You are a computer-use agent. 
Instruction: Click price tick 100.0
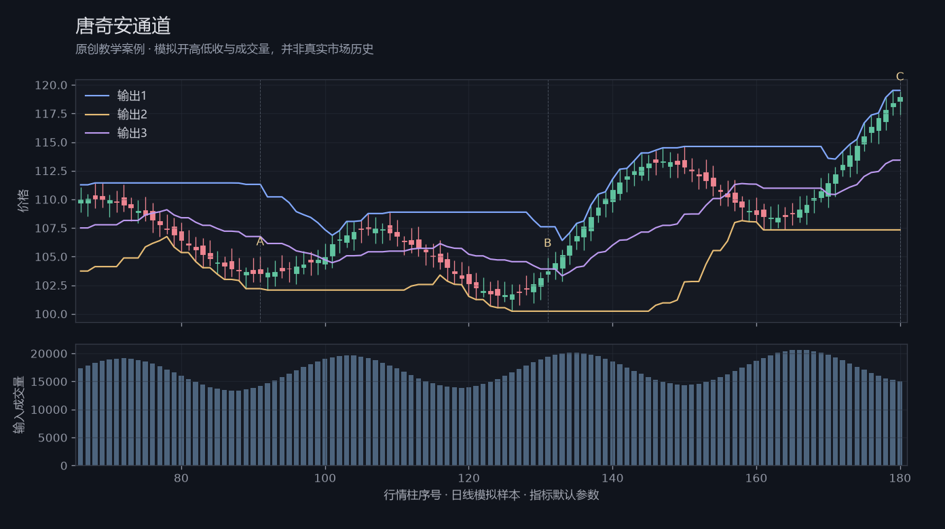click(x=51, y=314)
